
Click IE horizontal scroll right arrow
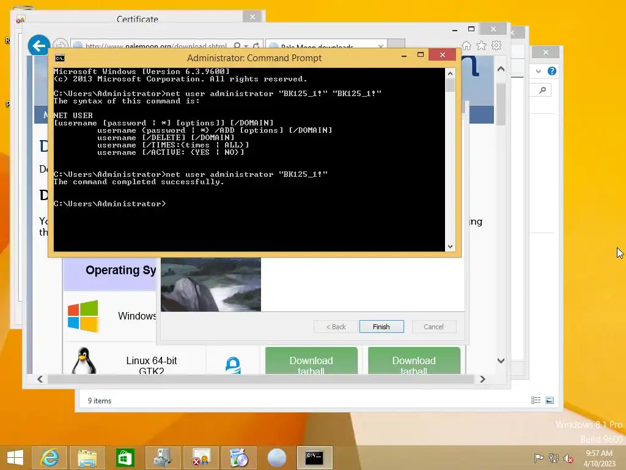click(482, 379)
